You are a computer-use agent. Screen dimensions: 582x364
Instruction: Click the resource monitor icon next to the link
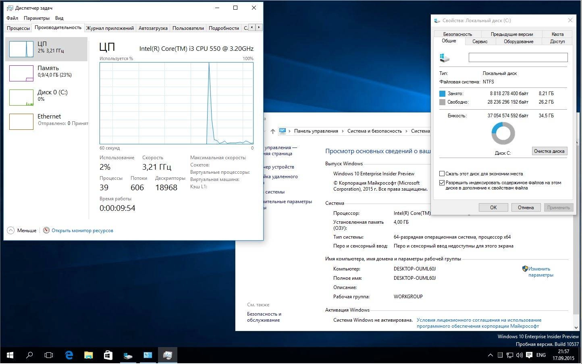click(46, 230)
